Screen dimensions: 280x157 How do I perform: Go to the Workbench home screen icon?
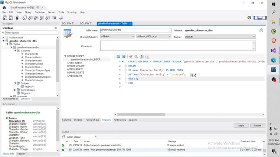(4, 7)
